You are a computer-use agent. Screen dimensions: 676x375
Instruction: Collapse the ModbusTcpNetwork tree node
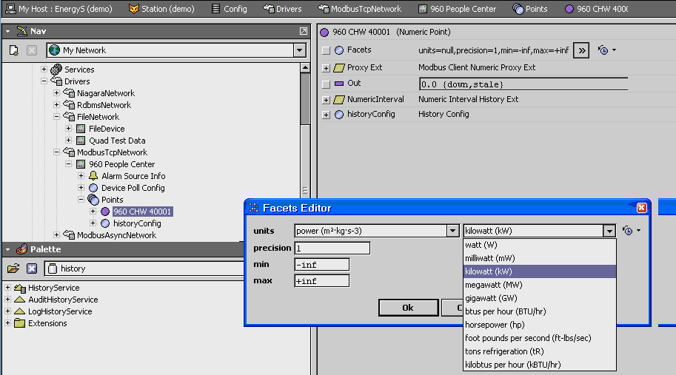tap(56, 152)
